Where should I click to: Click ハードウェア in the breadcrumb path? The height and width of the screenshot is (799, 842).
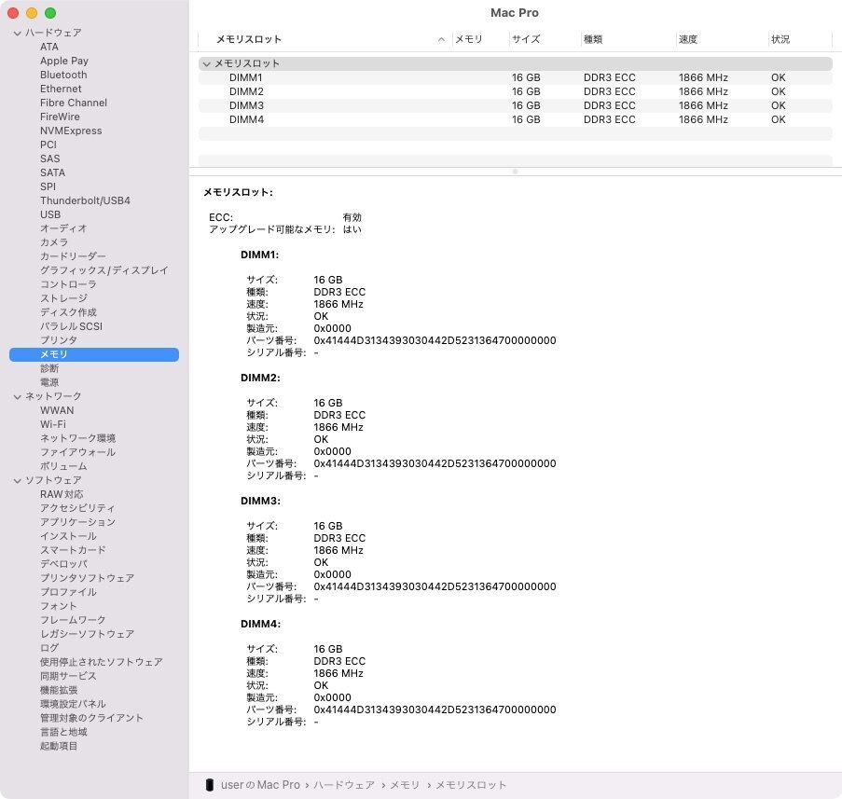[345, 784]
